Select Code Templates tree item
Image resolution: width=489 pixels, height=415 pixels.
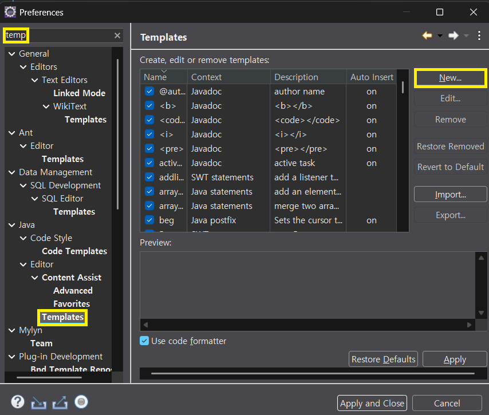tap(74, 251)
